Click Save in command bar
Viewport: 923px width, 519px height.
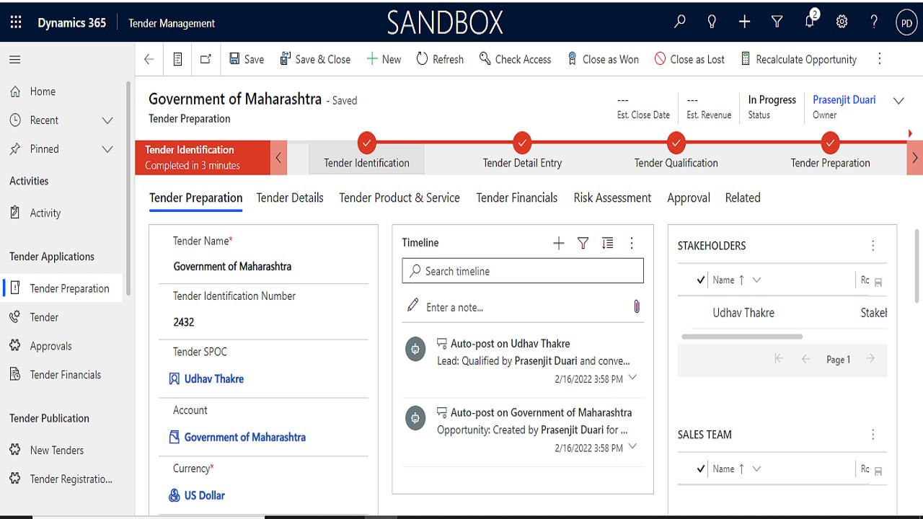(247, 59)
